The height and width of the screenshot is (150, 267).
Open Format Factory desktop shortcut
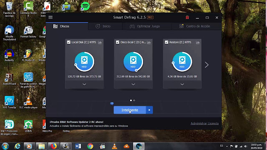tap(28, 32)
